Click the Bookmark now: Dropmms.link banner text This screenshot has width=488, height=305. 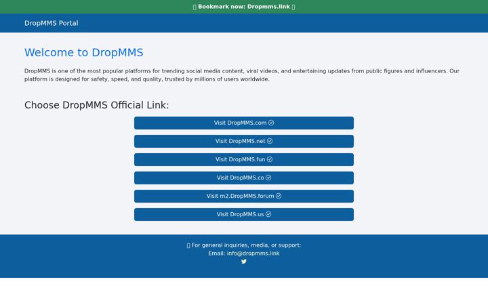pyautogui.click(x=244, y=7)
